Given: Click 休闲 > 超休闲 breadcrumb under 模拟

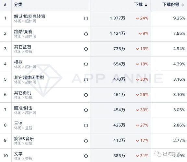Looking at the screenshot, I should 25,67.
